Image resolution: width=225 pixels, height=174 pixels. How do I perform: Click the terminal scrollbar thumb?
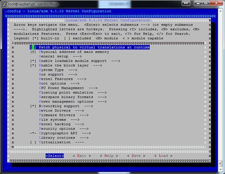221,163
